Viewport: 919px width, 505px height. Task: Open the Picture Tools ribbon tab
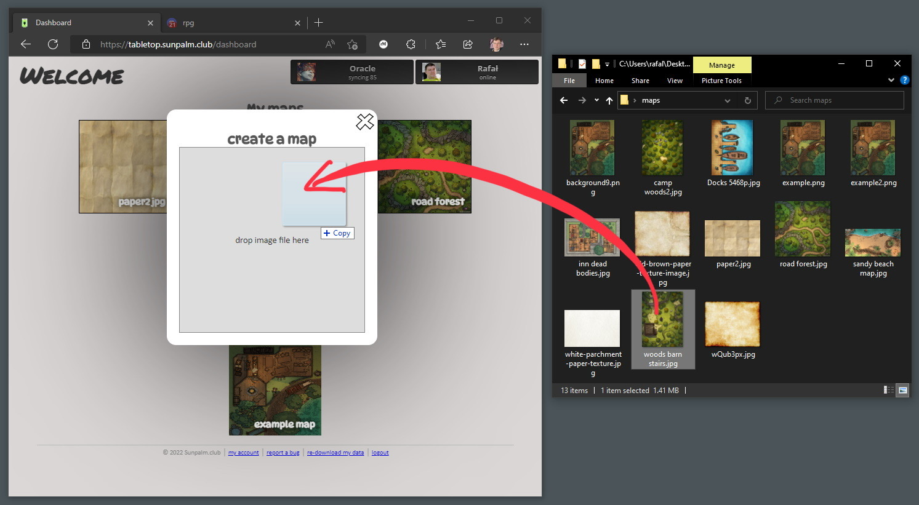point(721,81)
